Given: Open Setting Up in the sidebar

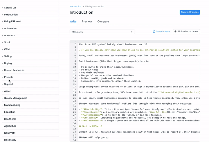Looking at the screenshot, I should coord(10,8).
